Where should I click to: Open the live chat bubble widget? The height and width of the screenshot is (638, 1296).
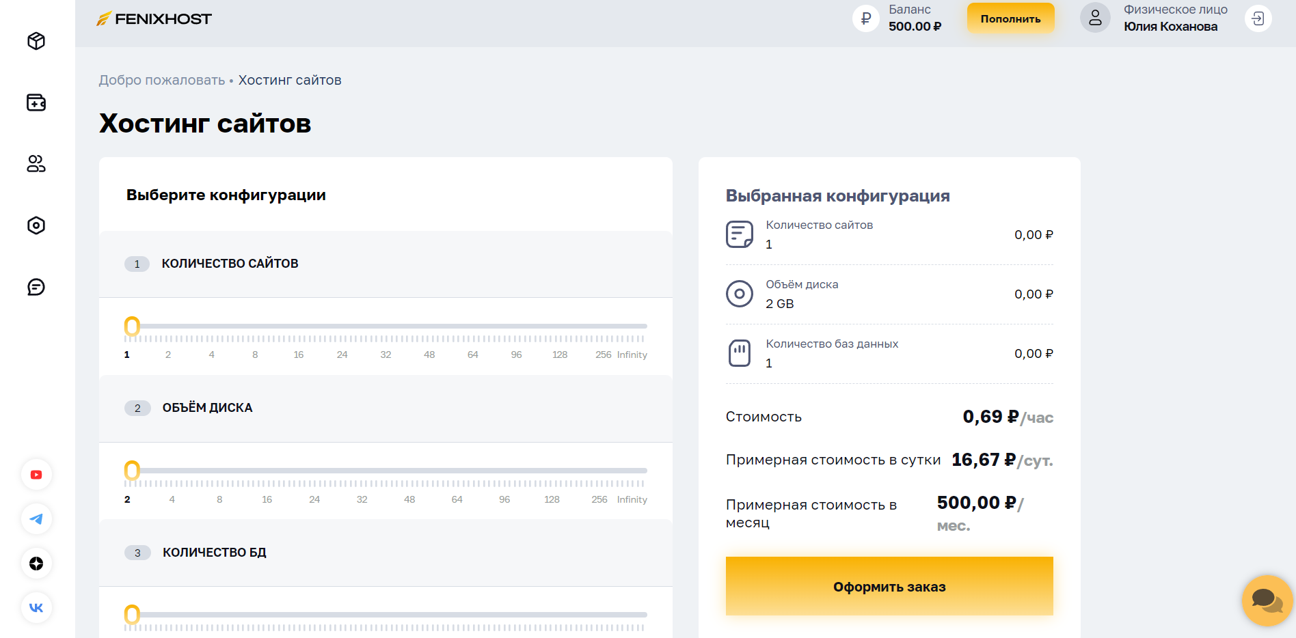click(x=1267, y=600)
